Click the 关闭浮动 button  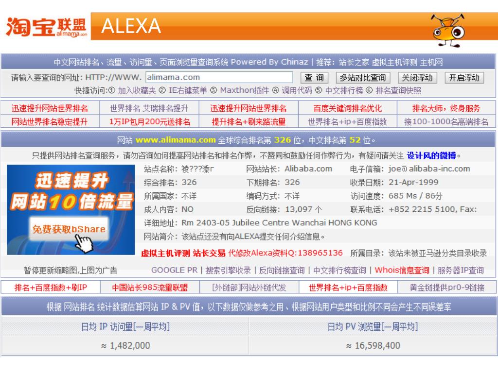pos(417,78)
